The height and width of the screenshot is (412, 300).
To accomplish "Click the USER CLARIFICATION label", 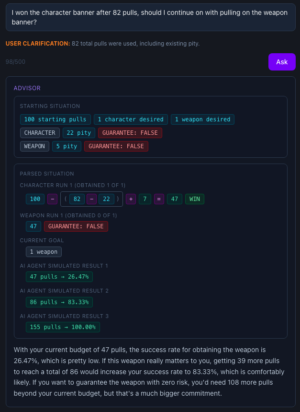I will 38,44.
